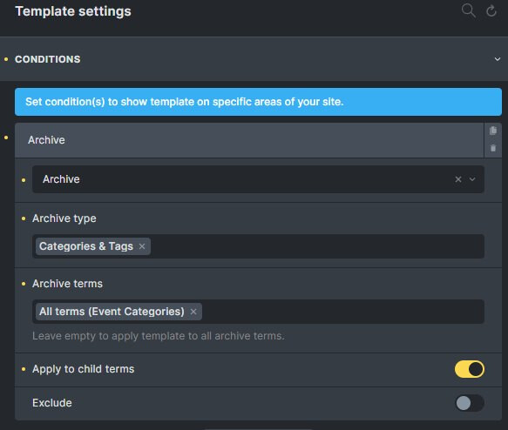Remove All terms (Event Categories) chip
This screenshot has width=508, height=430.
193,312
